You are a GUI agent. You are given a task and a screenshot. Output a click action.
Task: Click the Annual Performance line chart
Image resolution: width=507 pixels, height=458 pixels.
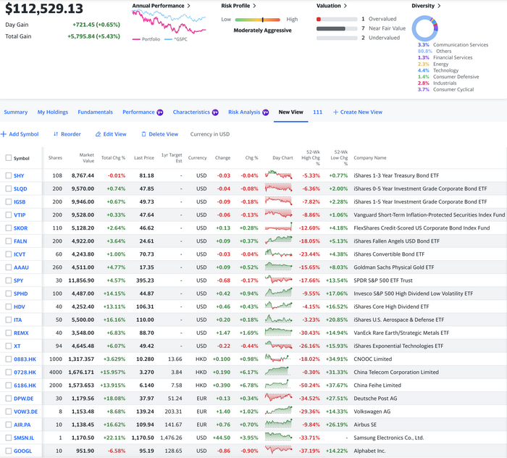(x=169, y=22)
